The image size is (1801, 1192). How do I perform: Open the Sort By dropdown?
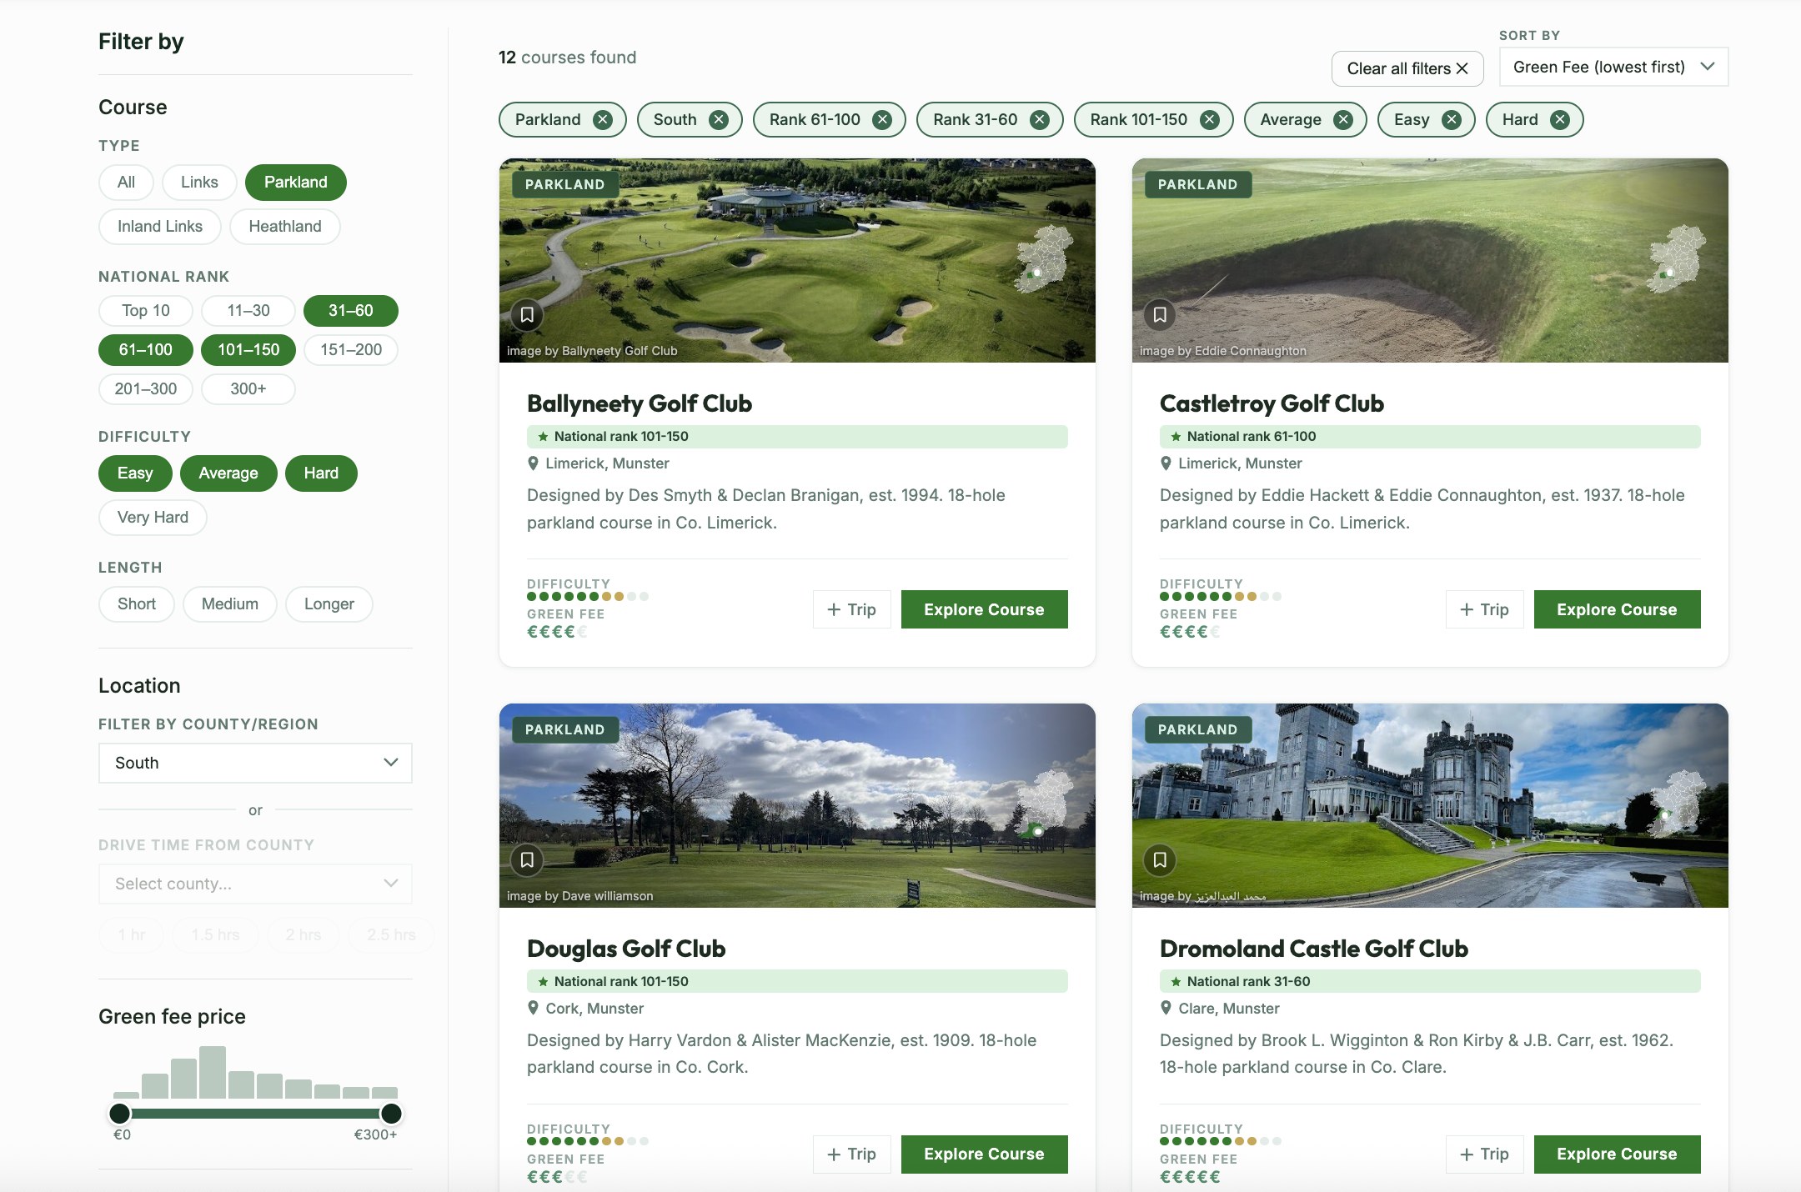(x=1613, y=67)
